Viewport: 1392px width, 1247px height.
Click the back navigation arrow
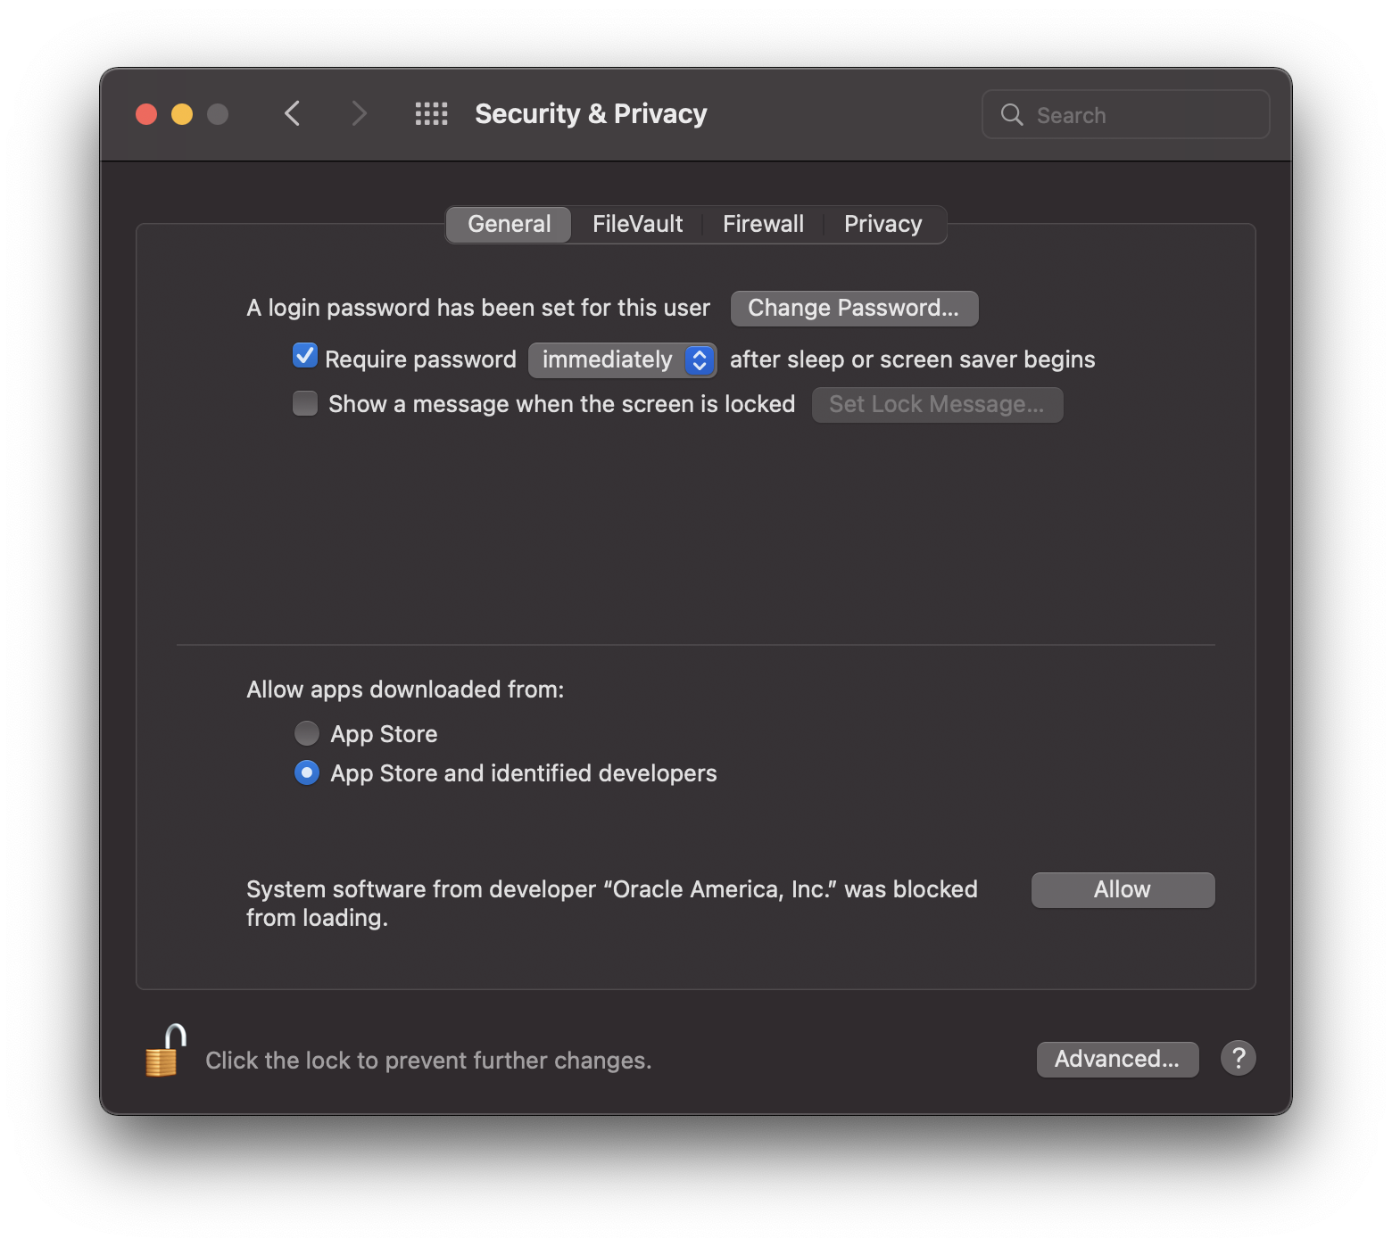coord(292,113)
